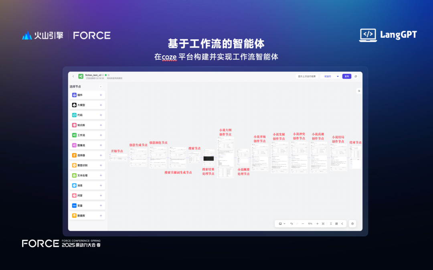This screenshot has width=433, height=270.
Task: Add a 代码 node with plus
Action: [x=101, y=115]
